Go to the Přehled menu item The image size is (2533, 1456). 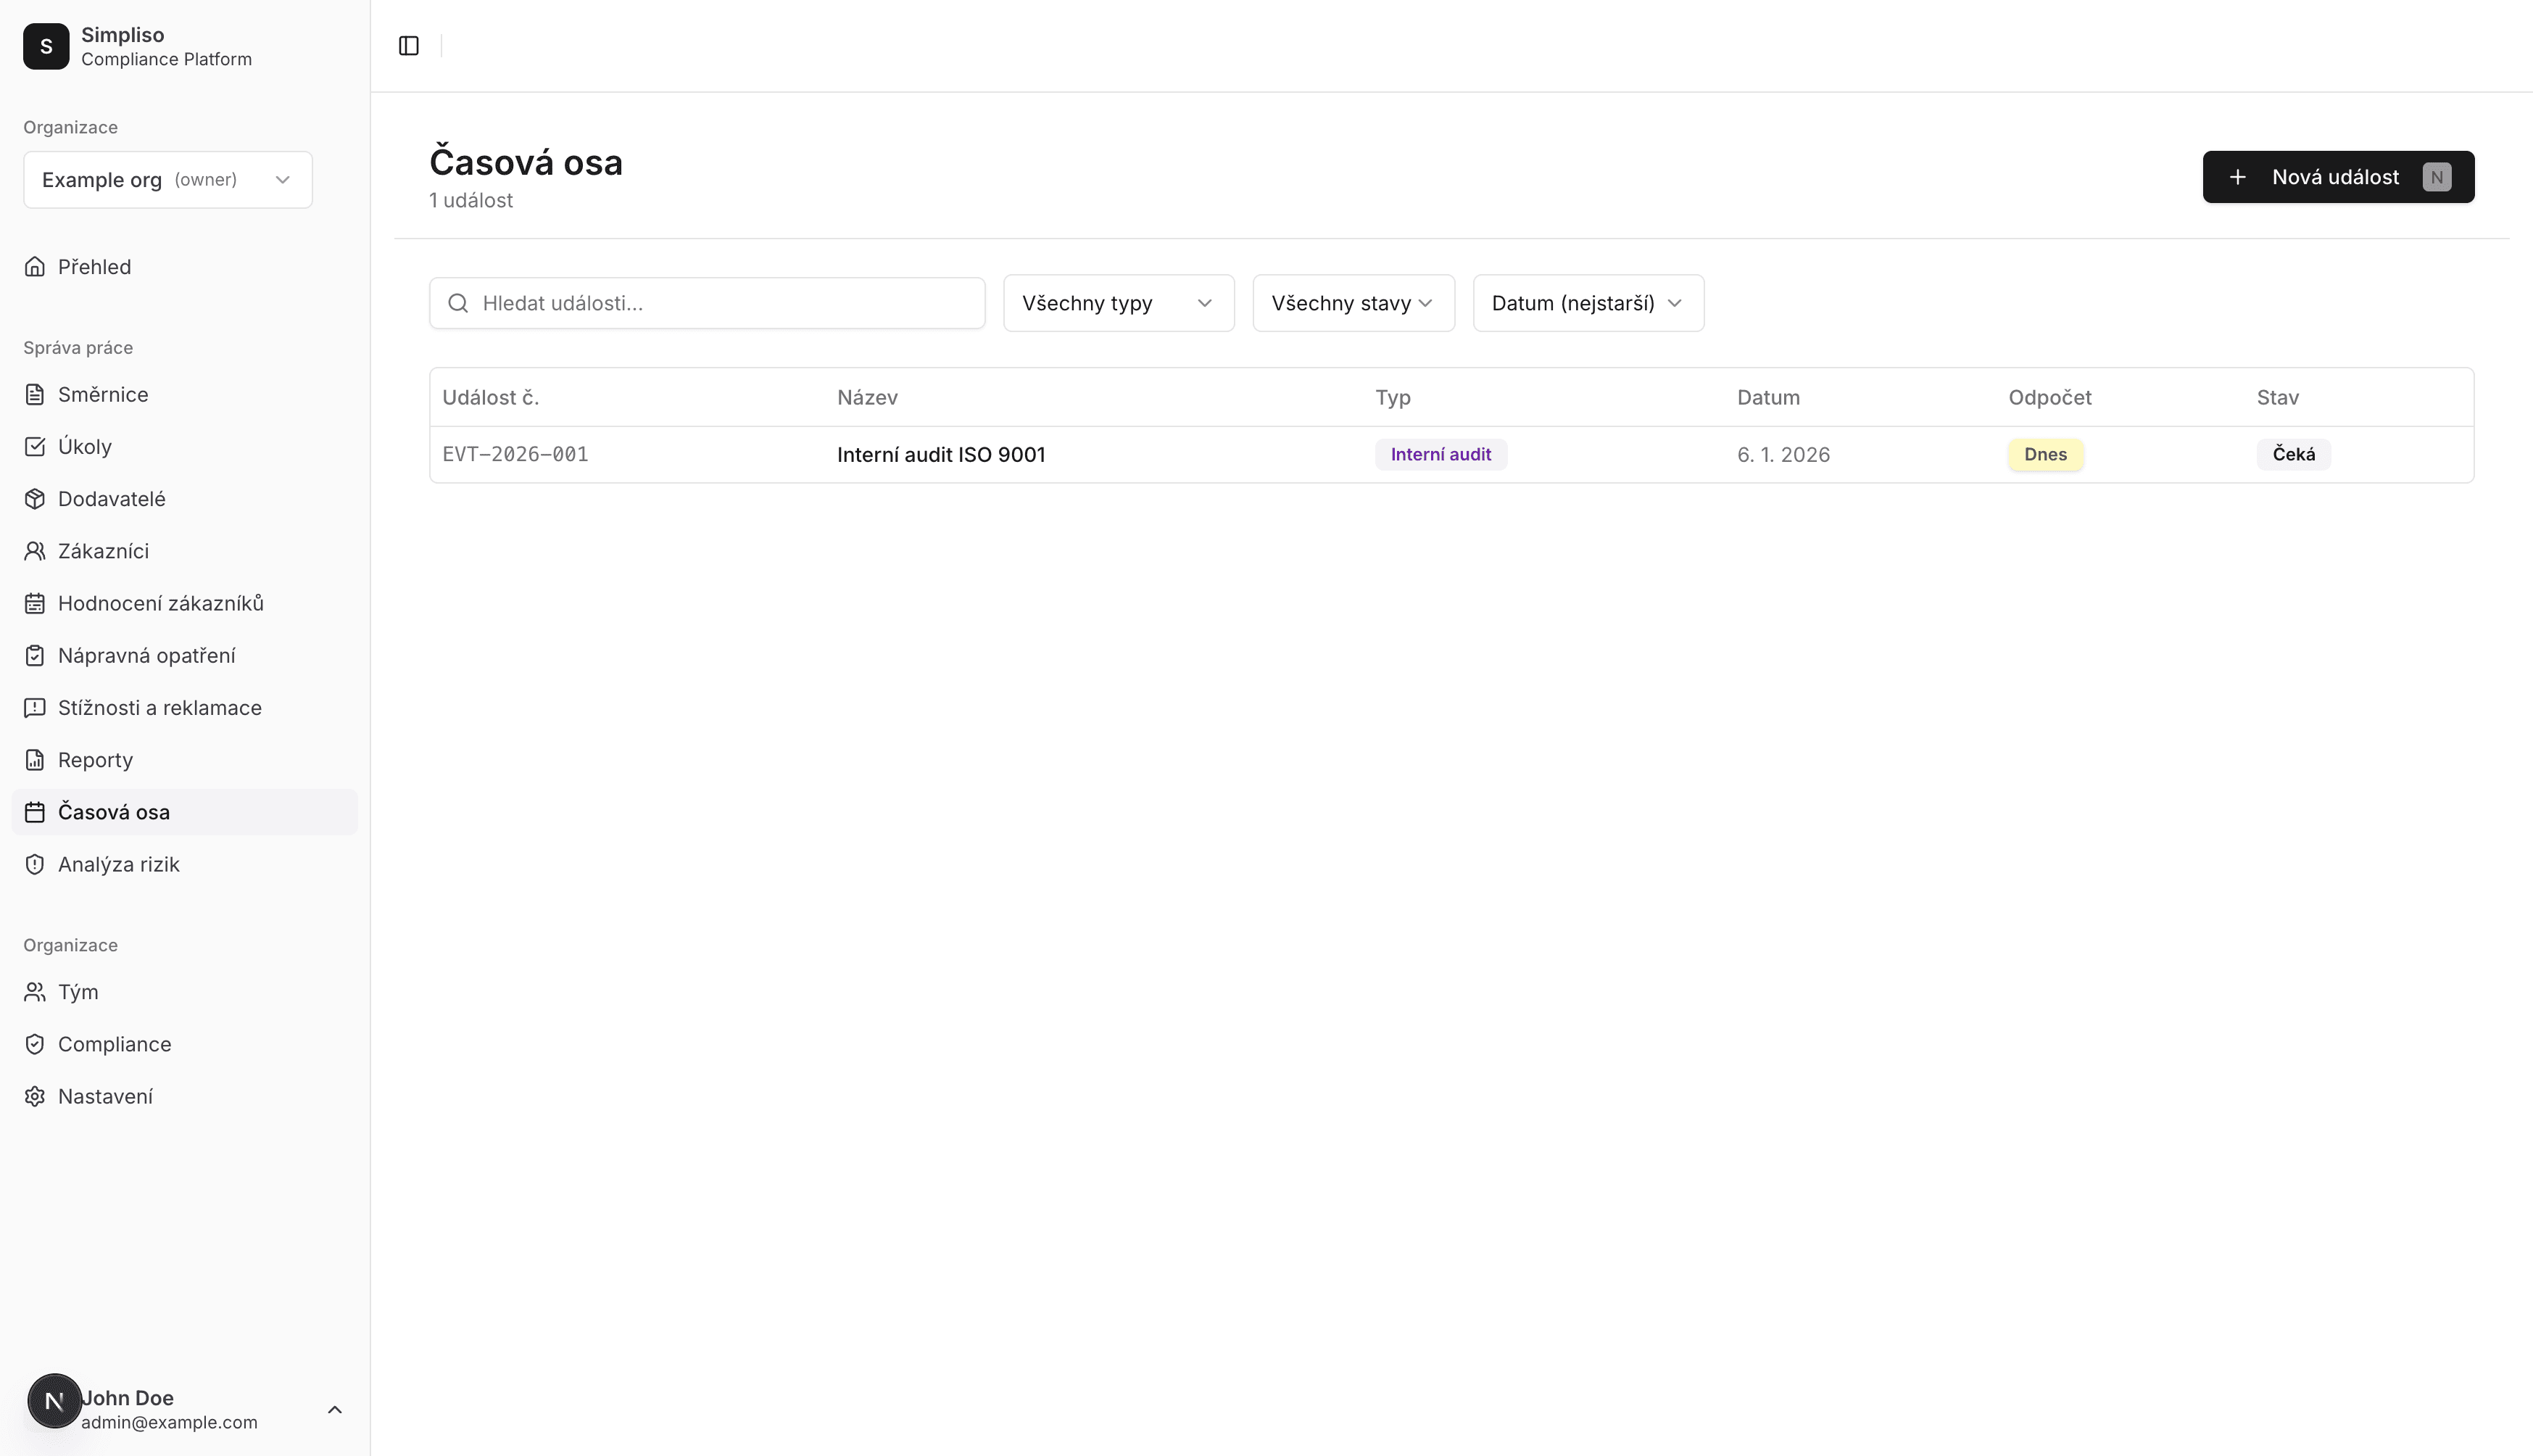click(94, 267)
